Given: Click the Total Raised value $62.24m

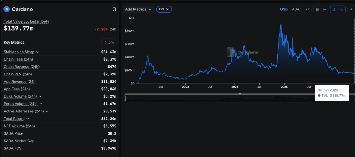Looking at the screenshot, I should coord(109,119).
